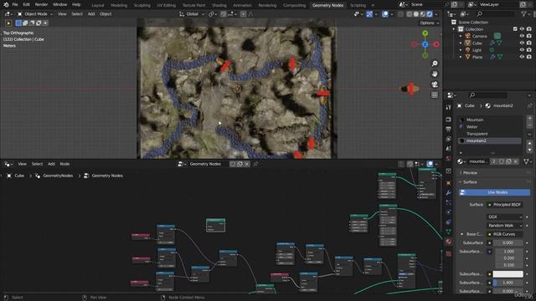Pin the Geometry Nodes tree icon
Image resolution: width=536 pixels, height=301 pixels.
[x=255, y=164]
